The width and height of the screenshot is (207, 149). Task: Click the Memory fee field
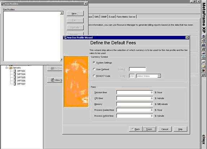135,104
